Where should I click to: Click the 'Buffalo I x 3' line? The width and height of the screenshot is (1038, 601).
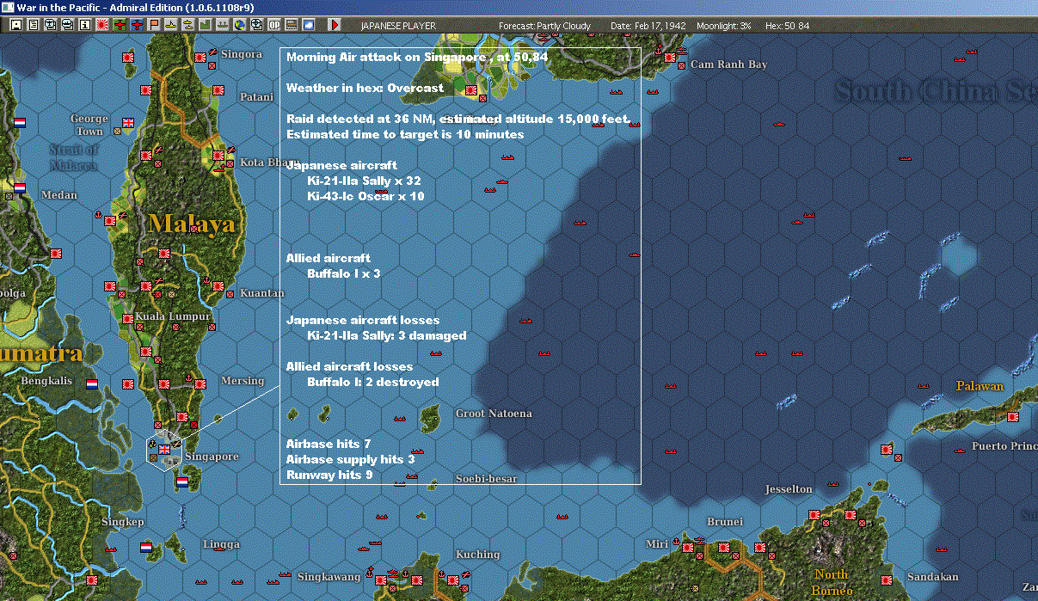coord(343,273)
